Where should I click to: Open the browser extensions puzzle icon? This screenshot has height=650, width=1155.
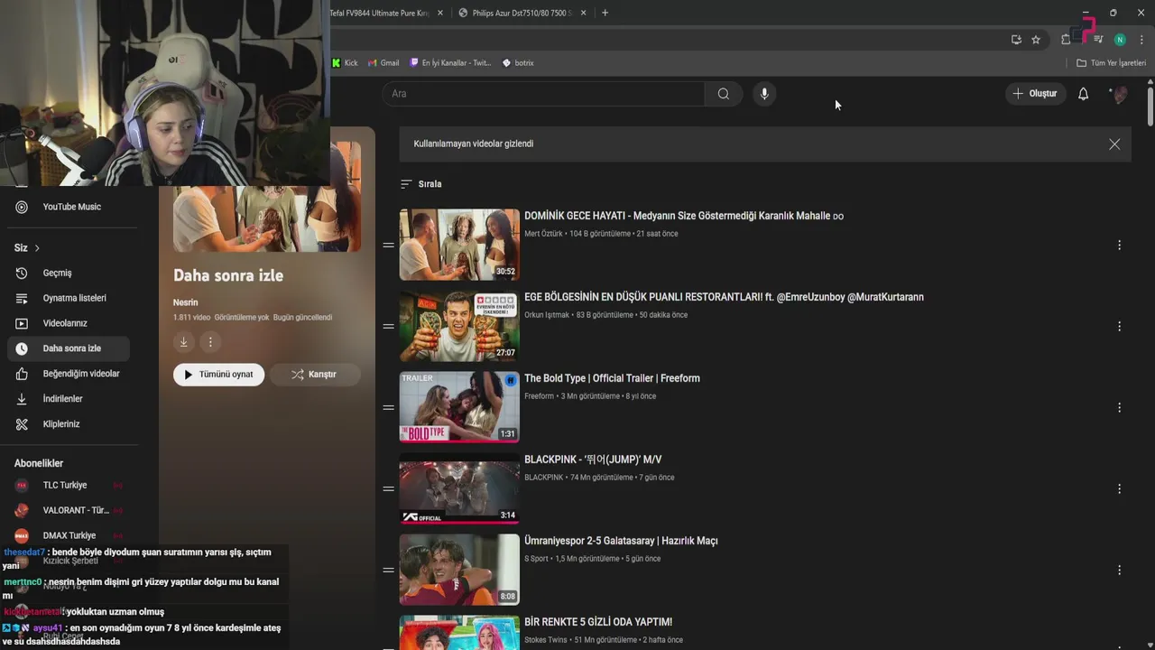tap(1066, 40)
